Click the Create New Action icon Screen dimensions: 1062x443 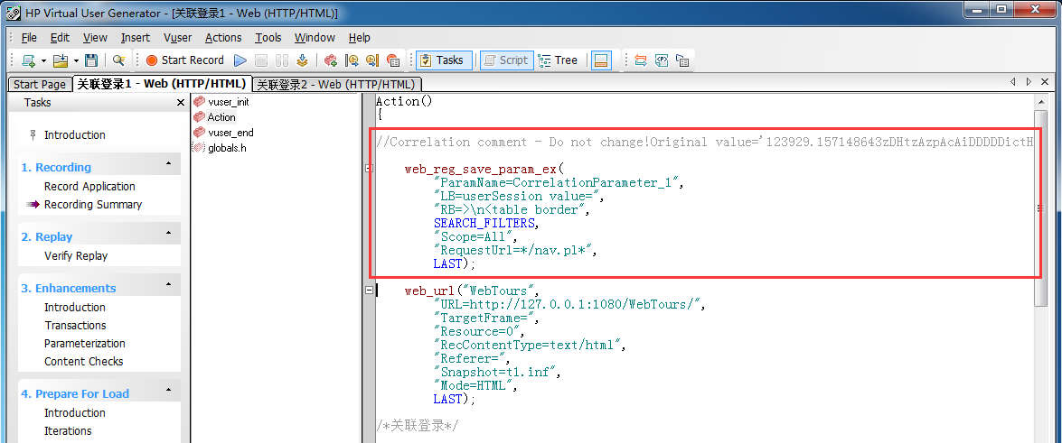[x=331, y=60]
